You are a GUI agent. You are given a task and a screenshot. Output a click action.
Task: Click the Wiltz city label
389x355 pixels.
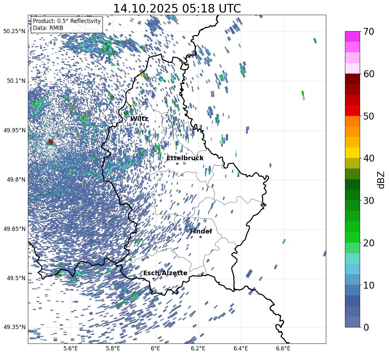(139, 119)
